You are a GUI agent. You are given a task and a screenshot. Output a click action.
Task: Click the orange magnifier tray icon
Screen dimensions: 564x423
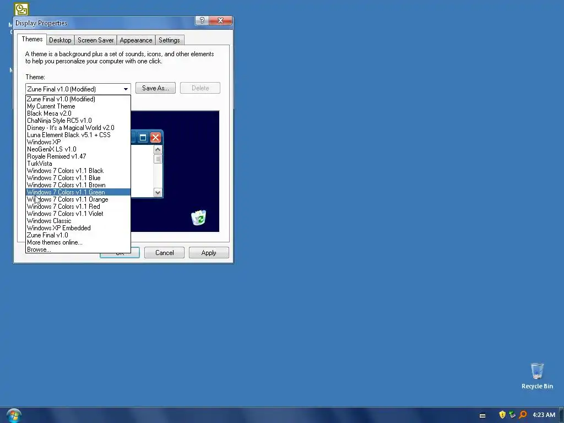click(x=523, y=415)
